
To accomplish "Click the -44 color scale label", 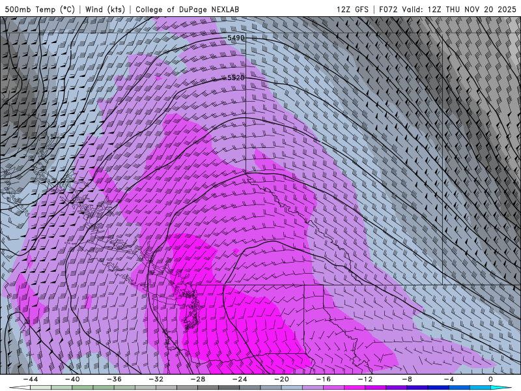I will (31, 379).
